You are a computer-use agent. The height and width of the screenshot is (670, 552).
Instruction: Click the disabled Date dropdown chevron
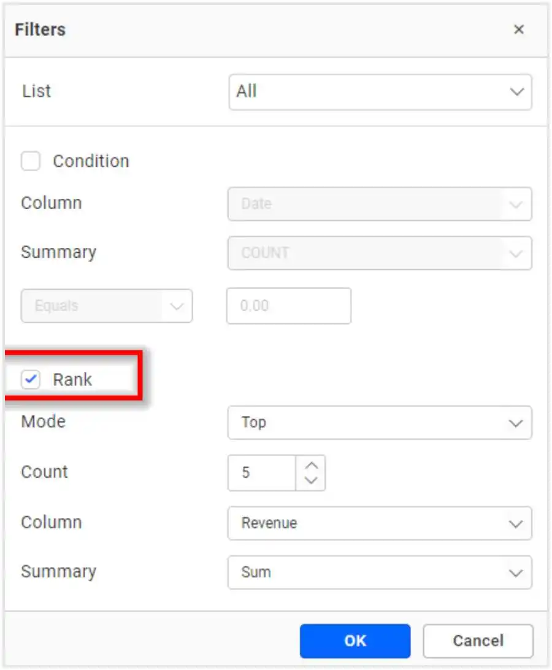tap(515, 204)
